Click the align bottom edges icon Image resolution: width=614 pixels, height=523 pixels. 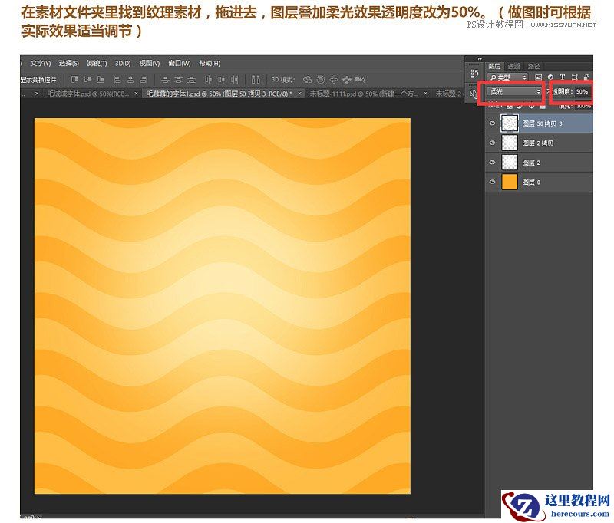click(101, 80)
